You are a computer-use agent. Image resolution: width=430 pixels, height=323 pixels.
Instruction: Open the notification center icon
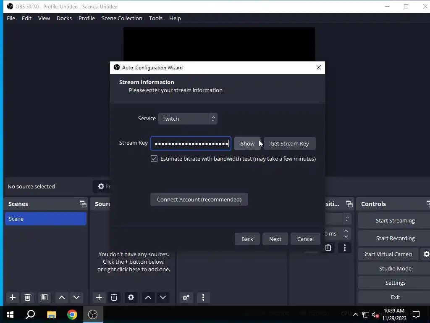416,315
